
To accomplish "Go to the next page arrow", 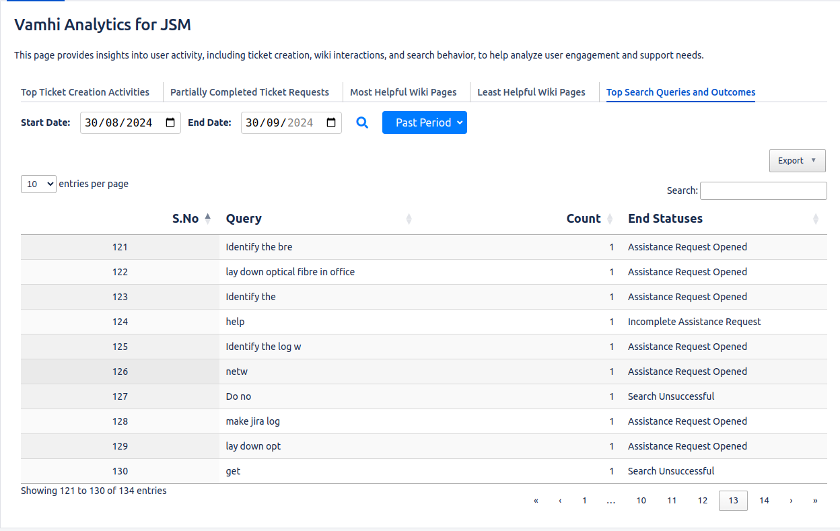I will point(791,501).
